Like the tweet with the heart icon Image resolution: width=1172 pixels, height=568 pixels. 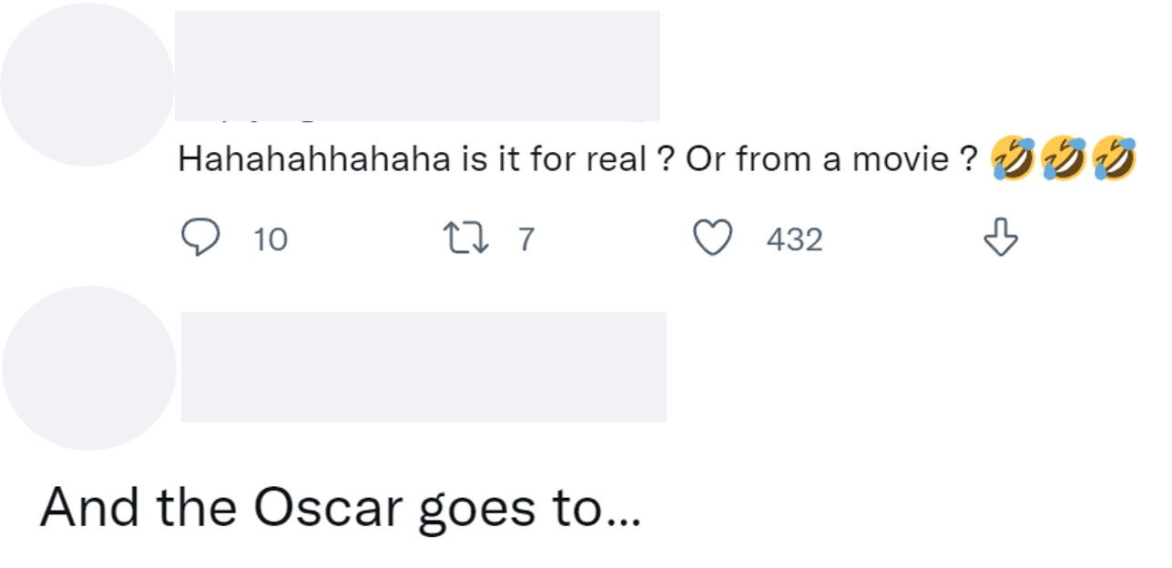[x=713, y=239]
